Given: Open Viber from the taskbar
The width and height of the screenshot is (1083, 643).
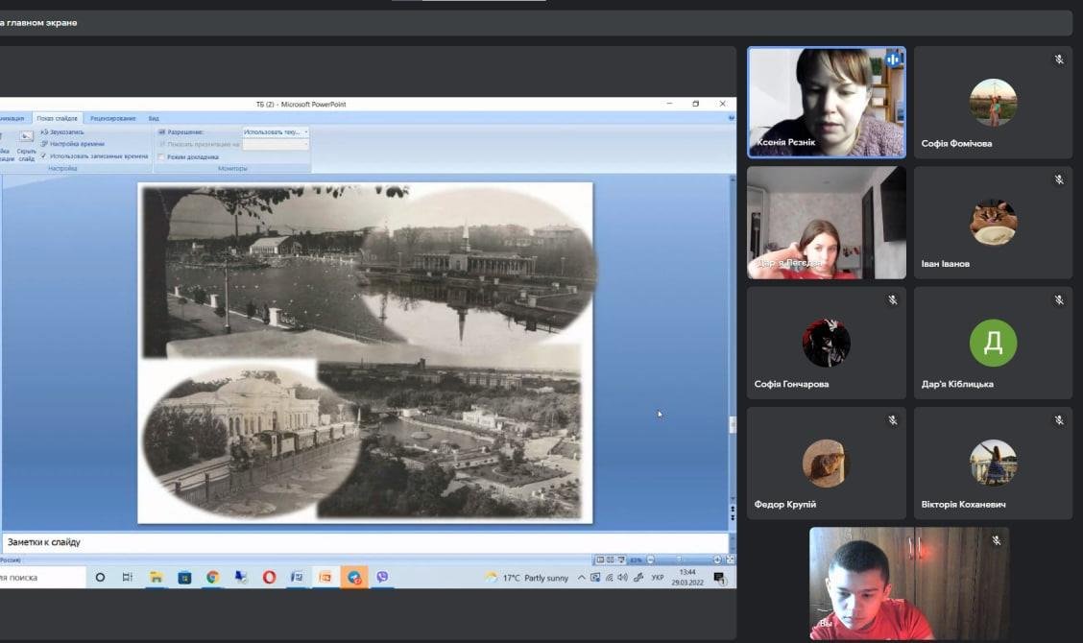Looking at the screenshot, I should pyautogui.click(x=382, y=578).
